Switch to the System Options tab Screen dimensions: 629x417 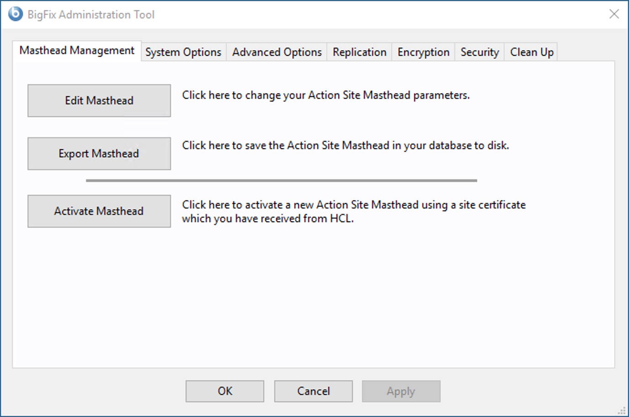[x=183, y=52]
